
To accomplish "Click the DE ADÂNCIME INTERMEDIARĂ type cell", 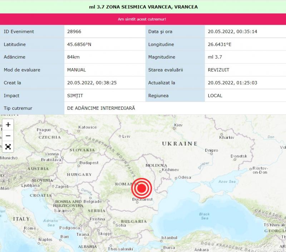I will pyautogui.click(x=175, y=108).
